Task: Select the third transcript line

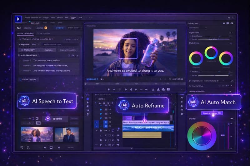Action: coord(52,71)
